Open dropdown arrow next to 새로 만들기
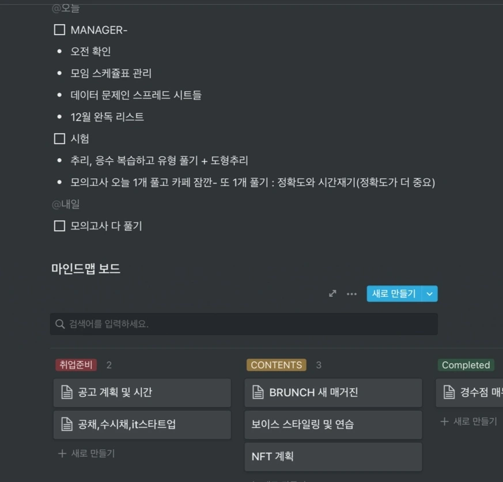The height and width of the screenshot is (482, 503). click(429, 294)
